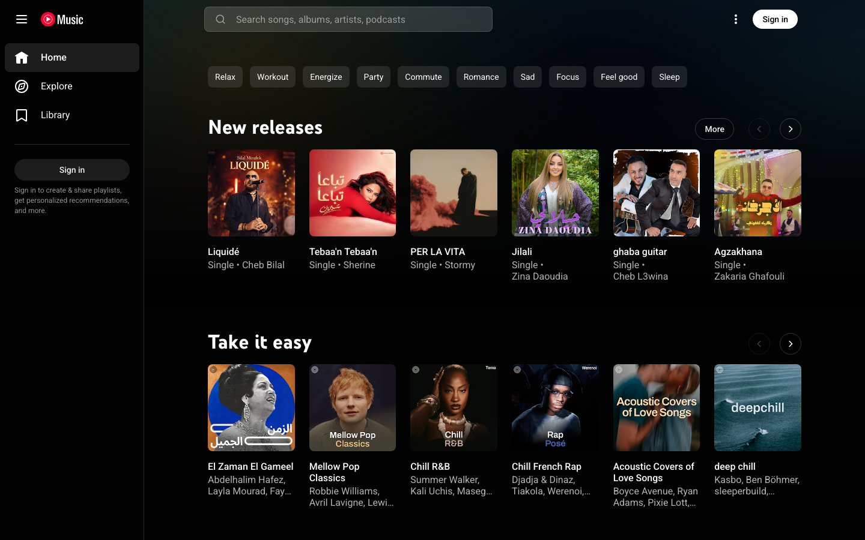Click the Cheb Bilal artist link

(x=263, y=265)
